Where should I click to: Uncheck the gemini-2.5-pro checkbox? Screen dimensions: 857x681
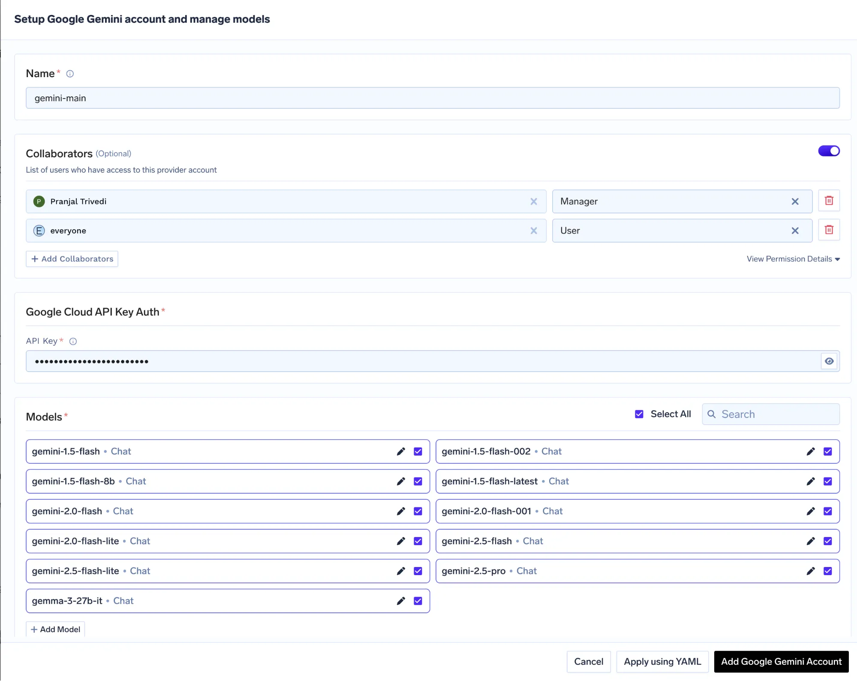(828, 571)
